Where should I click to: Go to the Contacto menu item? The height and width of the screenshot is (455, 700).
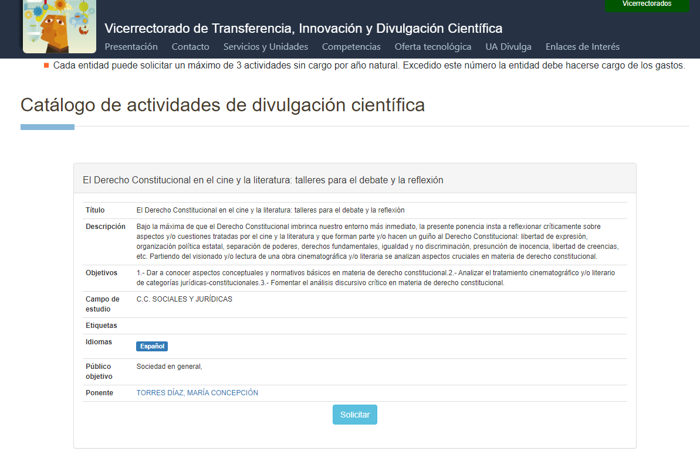coord(190,47)
